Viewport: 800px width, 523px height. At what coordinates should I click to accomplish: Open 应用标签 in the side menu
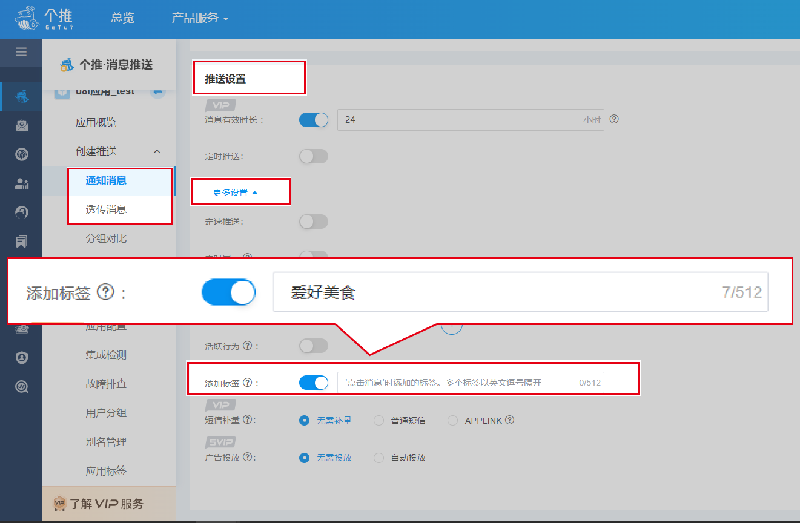pos(106,471)
